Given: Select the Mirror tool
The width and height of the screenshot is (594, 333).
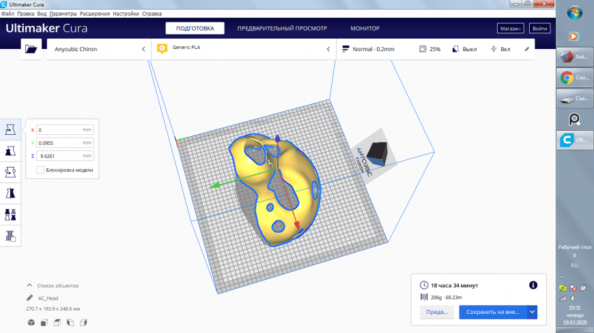Looking at the screenshot, I should 10,193.
